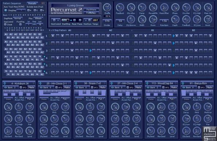
Task: Click the Start/Stop play button
Action: 64,20
